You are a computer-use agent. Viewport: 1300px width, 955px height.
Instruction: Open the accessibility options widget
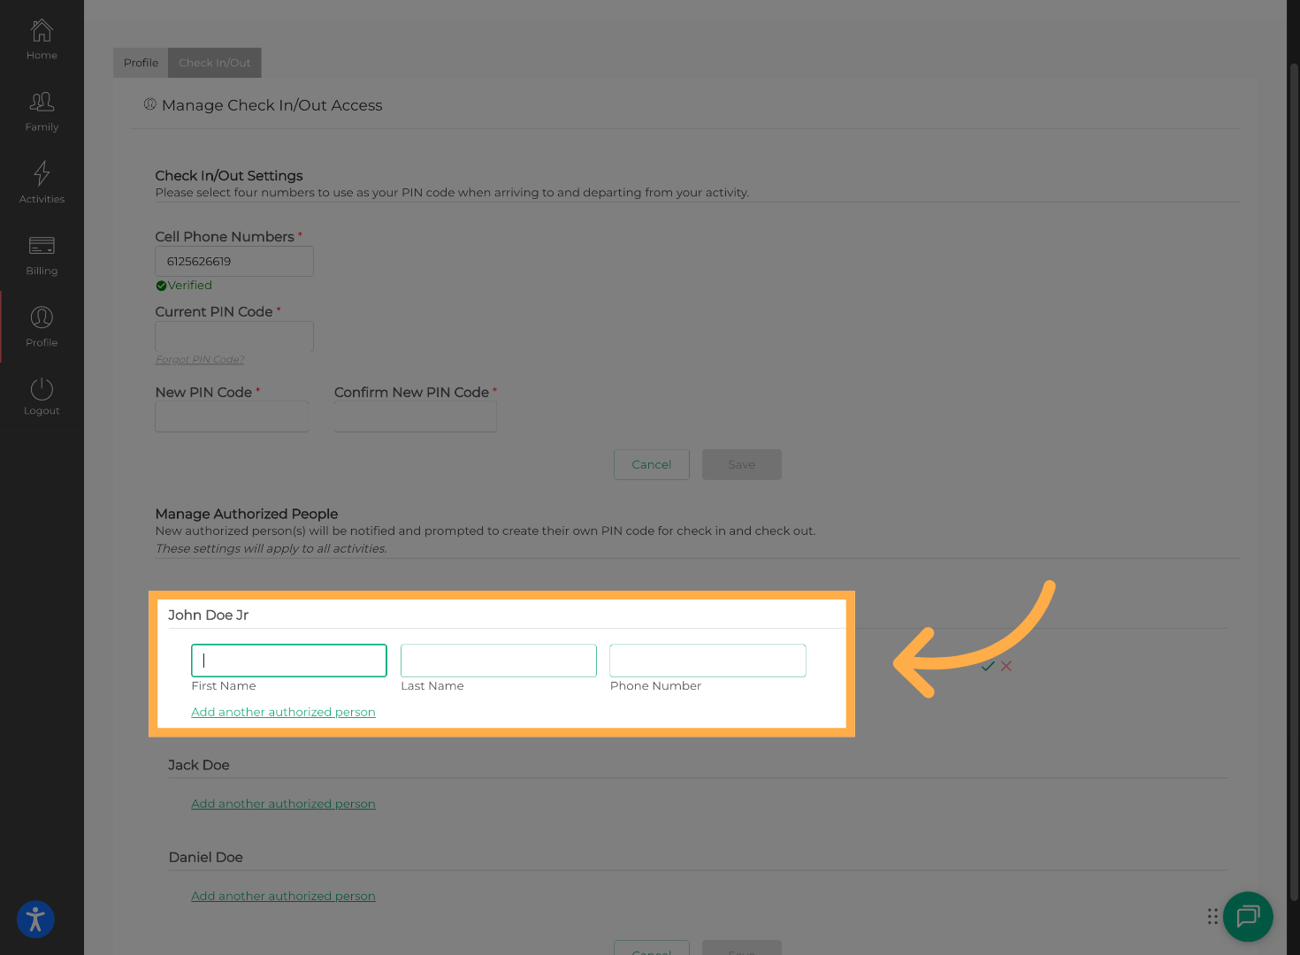click(x=35, y=920)
